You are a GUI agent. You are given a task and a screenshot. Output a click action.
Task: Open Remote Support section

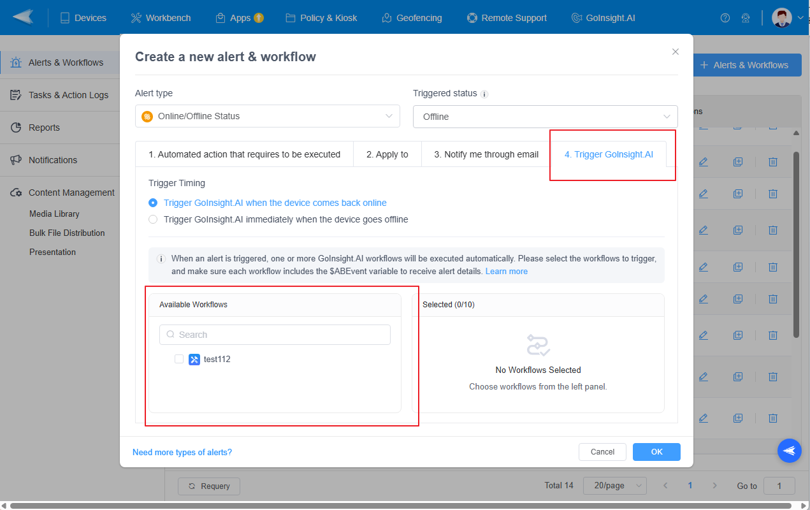click(x=507, y=18)
